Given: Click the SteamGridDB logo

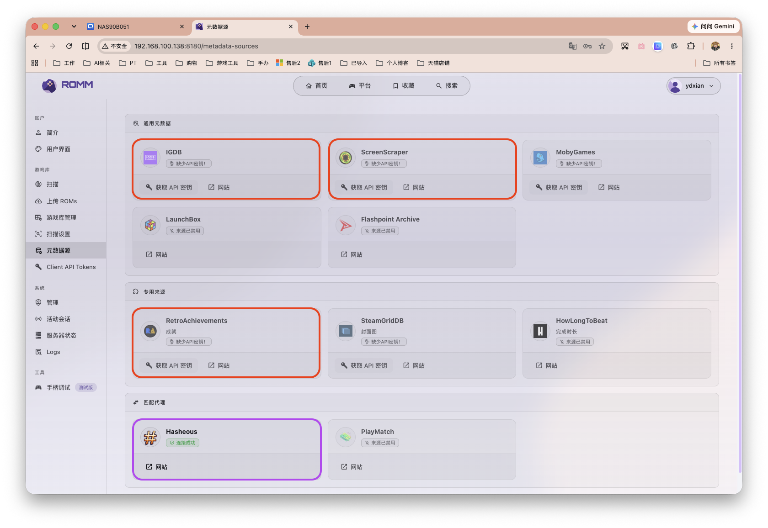Looking at the screenshot, I should tap(346, 331).
